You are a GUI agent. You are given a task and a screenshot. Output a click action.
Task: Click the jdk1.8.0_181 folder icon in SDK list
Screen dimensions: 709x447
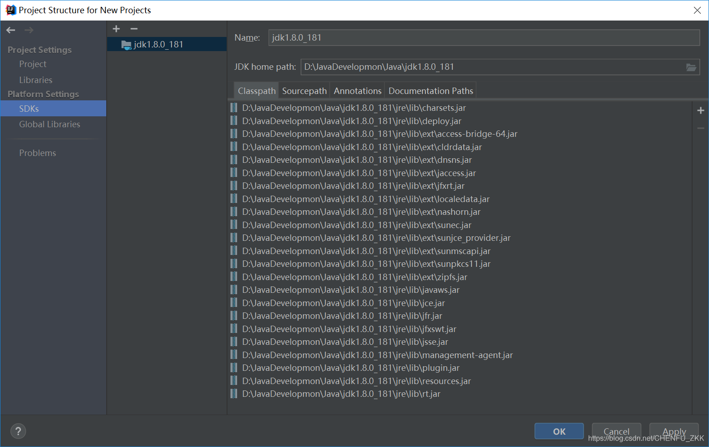point(126,44)
